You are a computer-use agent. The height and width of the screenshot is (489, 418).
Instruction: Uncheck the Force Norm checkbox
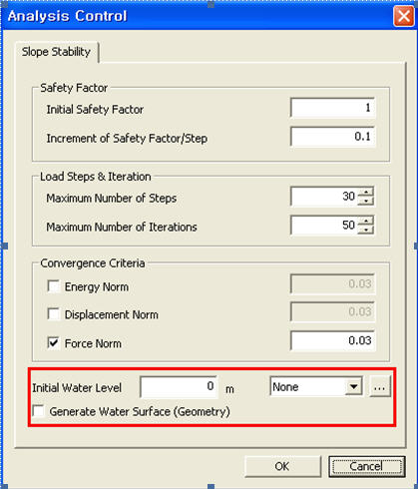click(x=54, y=342)
